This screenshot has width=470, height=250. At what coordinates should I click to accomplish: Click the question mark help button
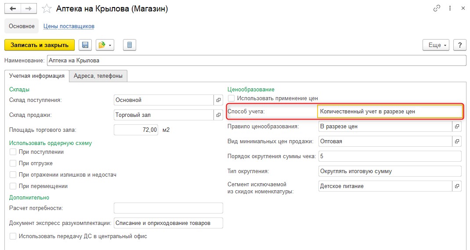(x=460, y=45)
